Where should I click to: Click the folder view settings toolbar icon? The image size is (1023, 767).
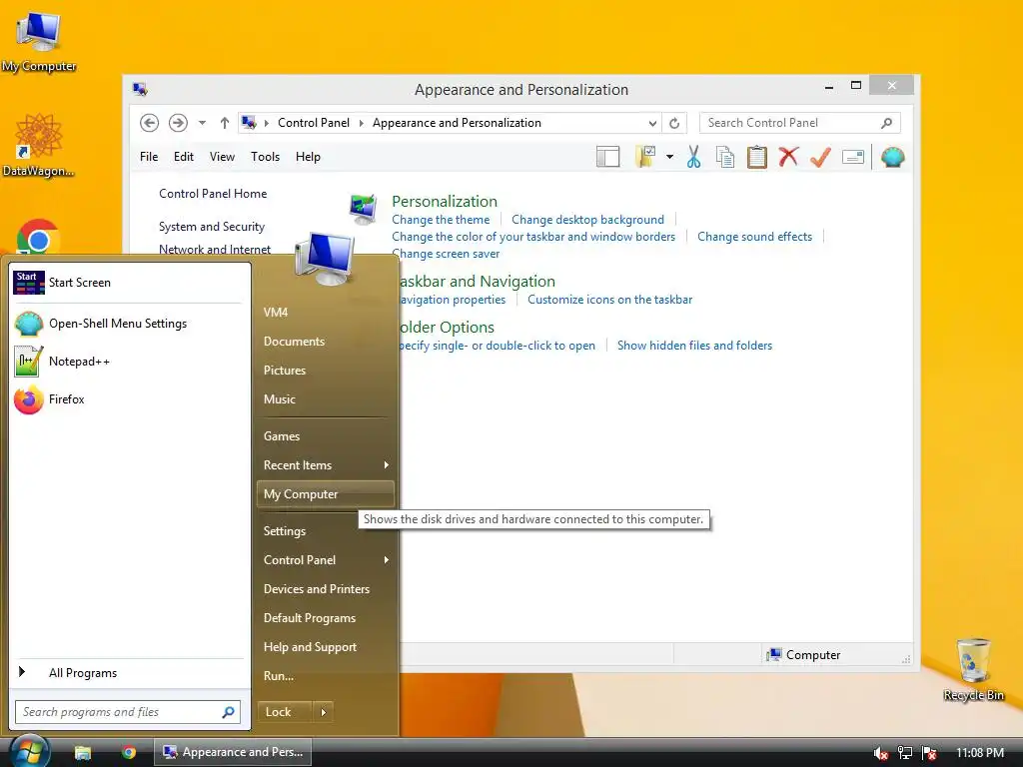(645, 157)
